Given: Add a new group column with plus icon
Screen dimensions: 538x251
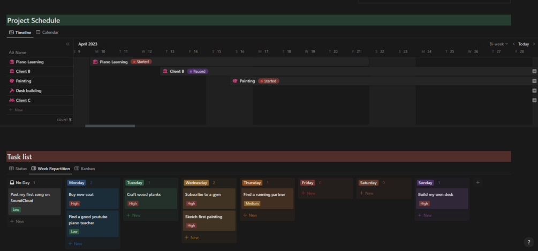Looking at the screenshot, I should pos(478,182).
